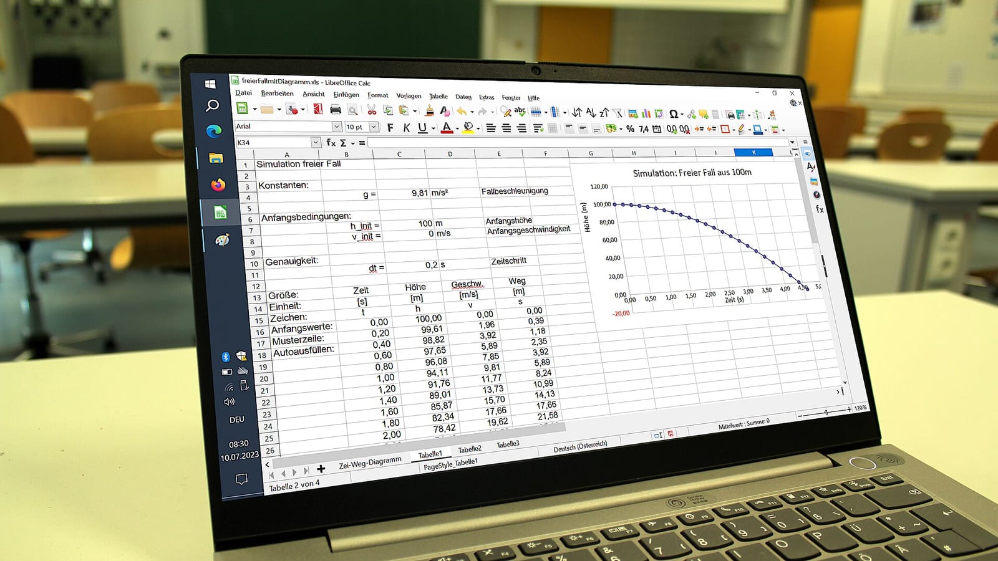This screenshot has height=561, width=998.
Task: Switch to the Zei-Weg-Diagramm sheet tab
Action: coord(371,462)
